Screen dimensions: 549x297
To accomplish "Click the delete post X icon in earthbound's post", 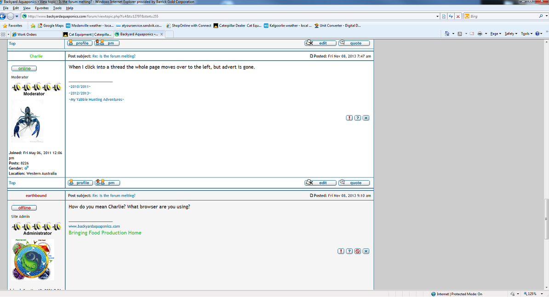I will click(366, 251).
